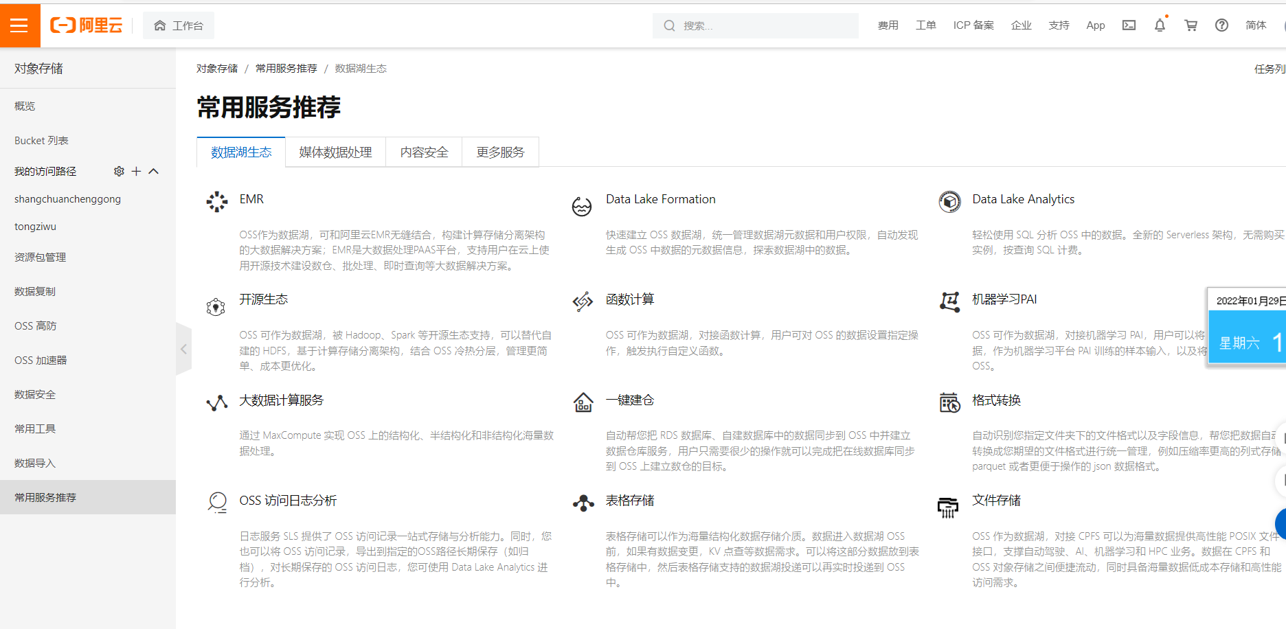The width and height of the screenshot is (1286, 629).
Task: Open the tongziwu bucket
Action: tap(35, 227)
